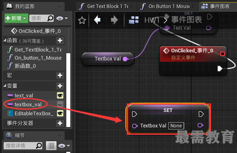This screenshot has height=153, width=237.
Task: Collapse the 函数 functions section
Action: pos(5,40)
